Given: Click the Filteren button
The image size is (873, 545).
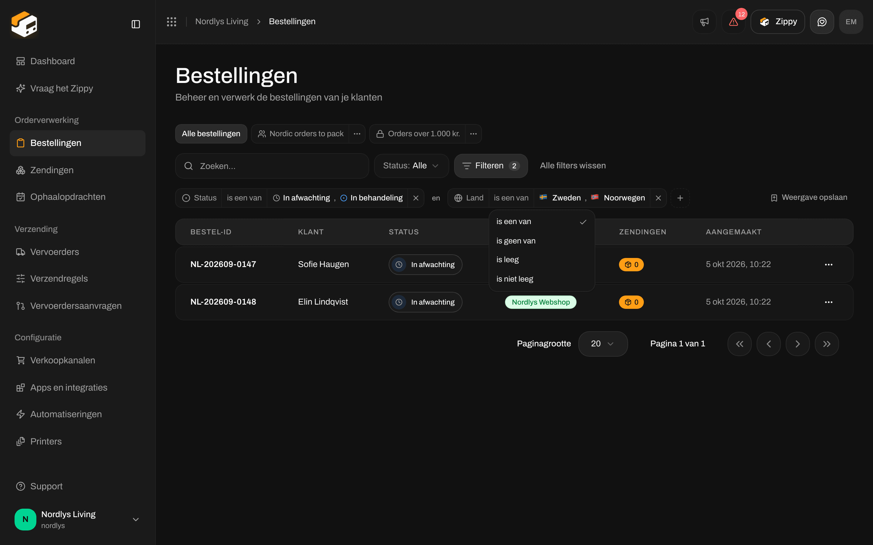Looking at the screenshot, I should point(491,166).
